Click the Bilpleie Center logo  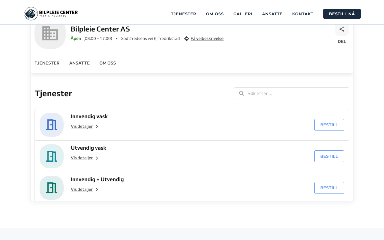[51, 13]
